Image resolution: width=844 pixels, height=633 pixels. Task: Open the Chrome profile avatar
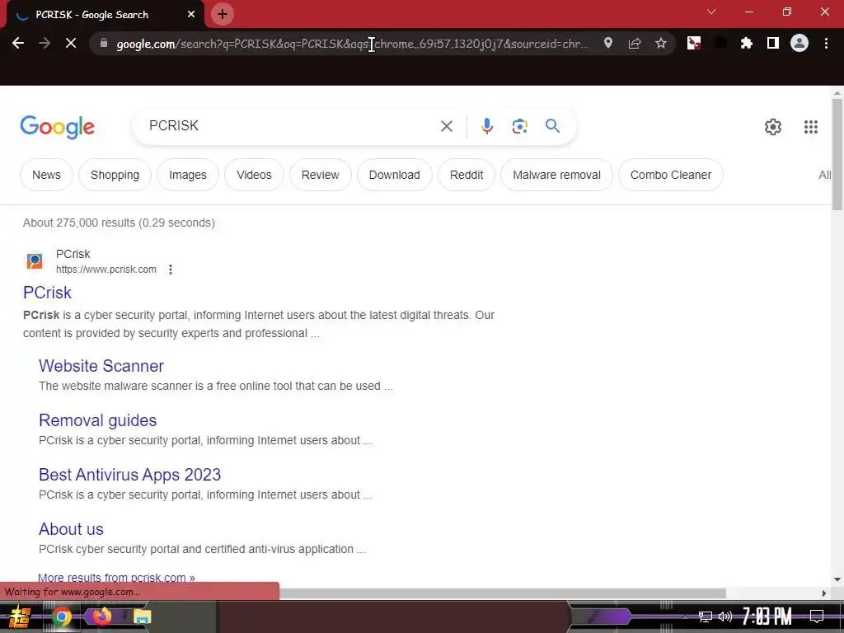point(799,43)
